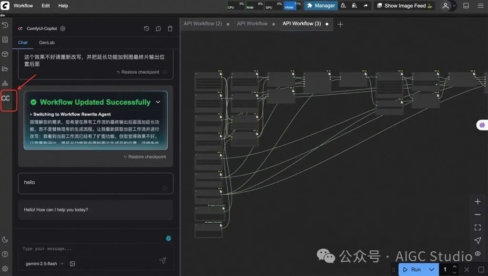This screenshot has width=488, height=276.
Task: Switch to the Chat tab
Action: (x=23, y=42)
